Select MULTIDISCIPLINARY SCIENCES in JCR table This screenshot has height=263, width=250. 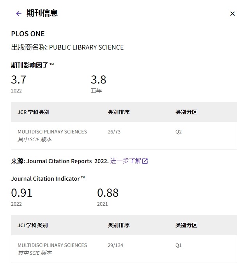[52, 132]
